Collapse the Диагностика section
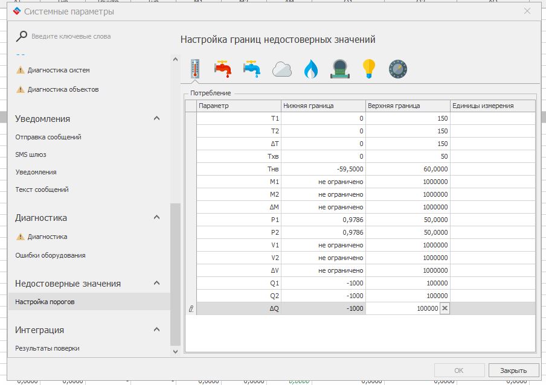Image resolution: width=546 pixels, height=385 pixels. coord(157,218)
